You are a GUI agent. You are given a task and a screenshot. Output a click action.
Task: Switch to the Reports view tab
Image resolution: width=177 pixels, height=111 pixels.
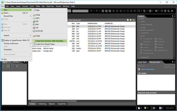pyautogui.click(x=52, y=104)
